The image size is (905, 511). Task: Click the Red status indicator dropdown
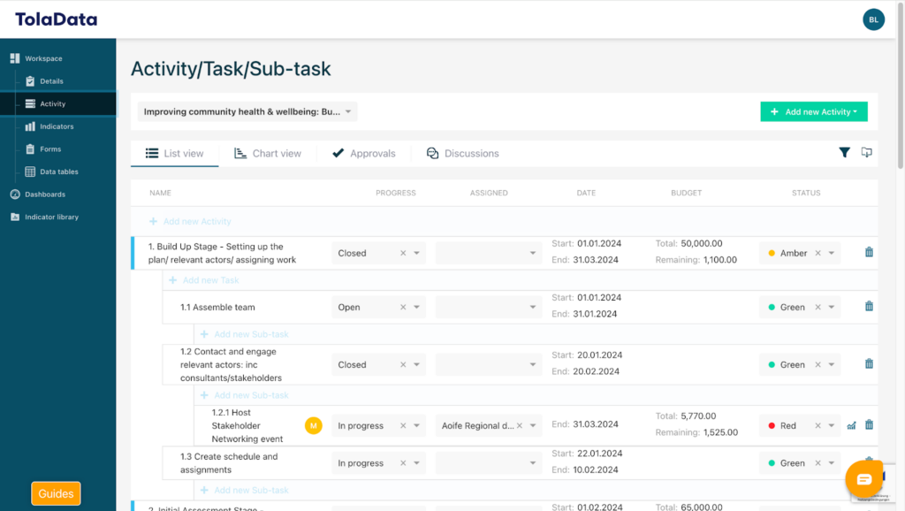click(832, 426)
